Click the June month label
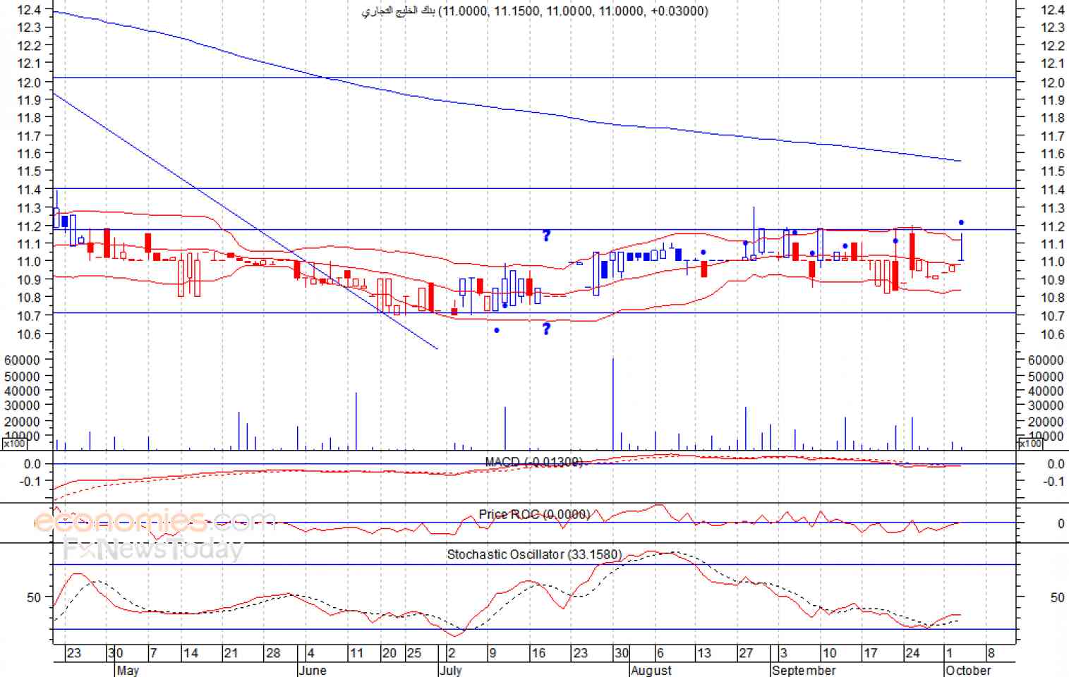Image resolution: width=1069 pixels, height=677 pixels. click(x=312, y=670)
